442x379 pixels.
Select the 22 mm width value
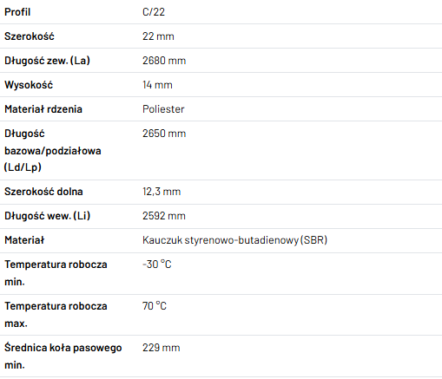(x=158, y=36)
